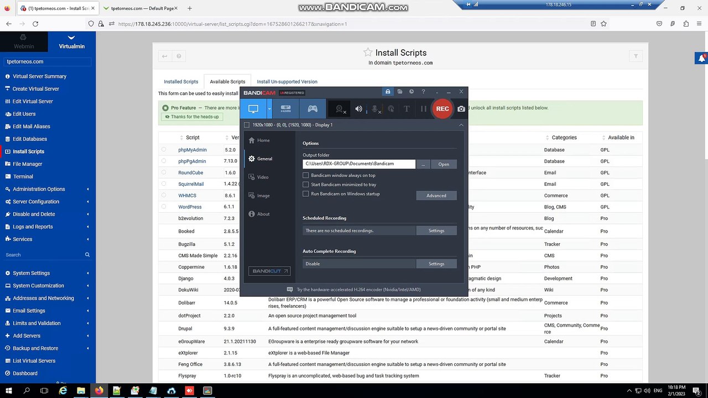Collapse the Display 1 bar with chevron
The height and width of the screenshot is (398, 708).
(x=461, y=125)
